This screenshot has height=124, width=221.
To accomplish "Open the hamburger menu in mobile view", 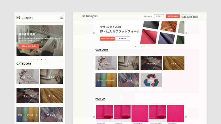I will 62,17.
